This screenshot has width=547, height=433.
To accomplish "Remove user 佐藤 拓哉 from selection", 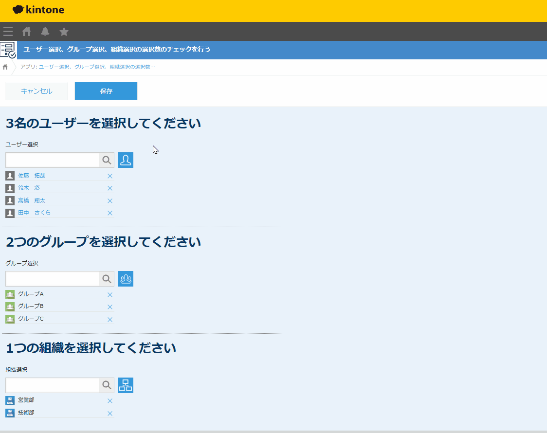I will click(110, 176).
